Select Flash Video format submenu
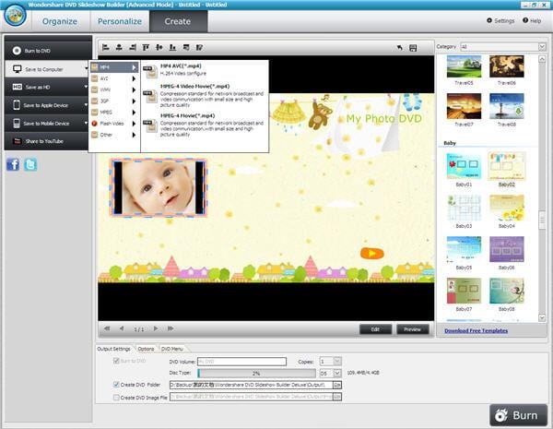Image resolution: width=553 pixels, height=429 pixels. [x=114, y=124]
